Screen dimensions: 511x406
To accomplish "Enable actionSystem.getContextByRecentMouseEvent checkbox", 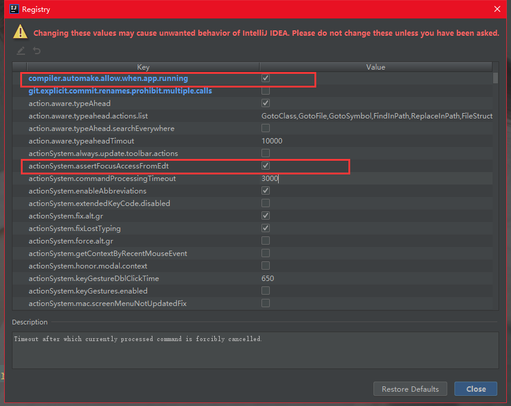I will (x=266, y=253).
